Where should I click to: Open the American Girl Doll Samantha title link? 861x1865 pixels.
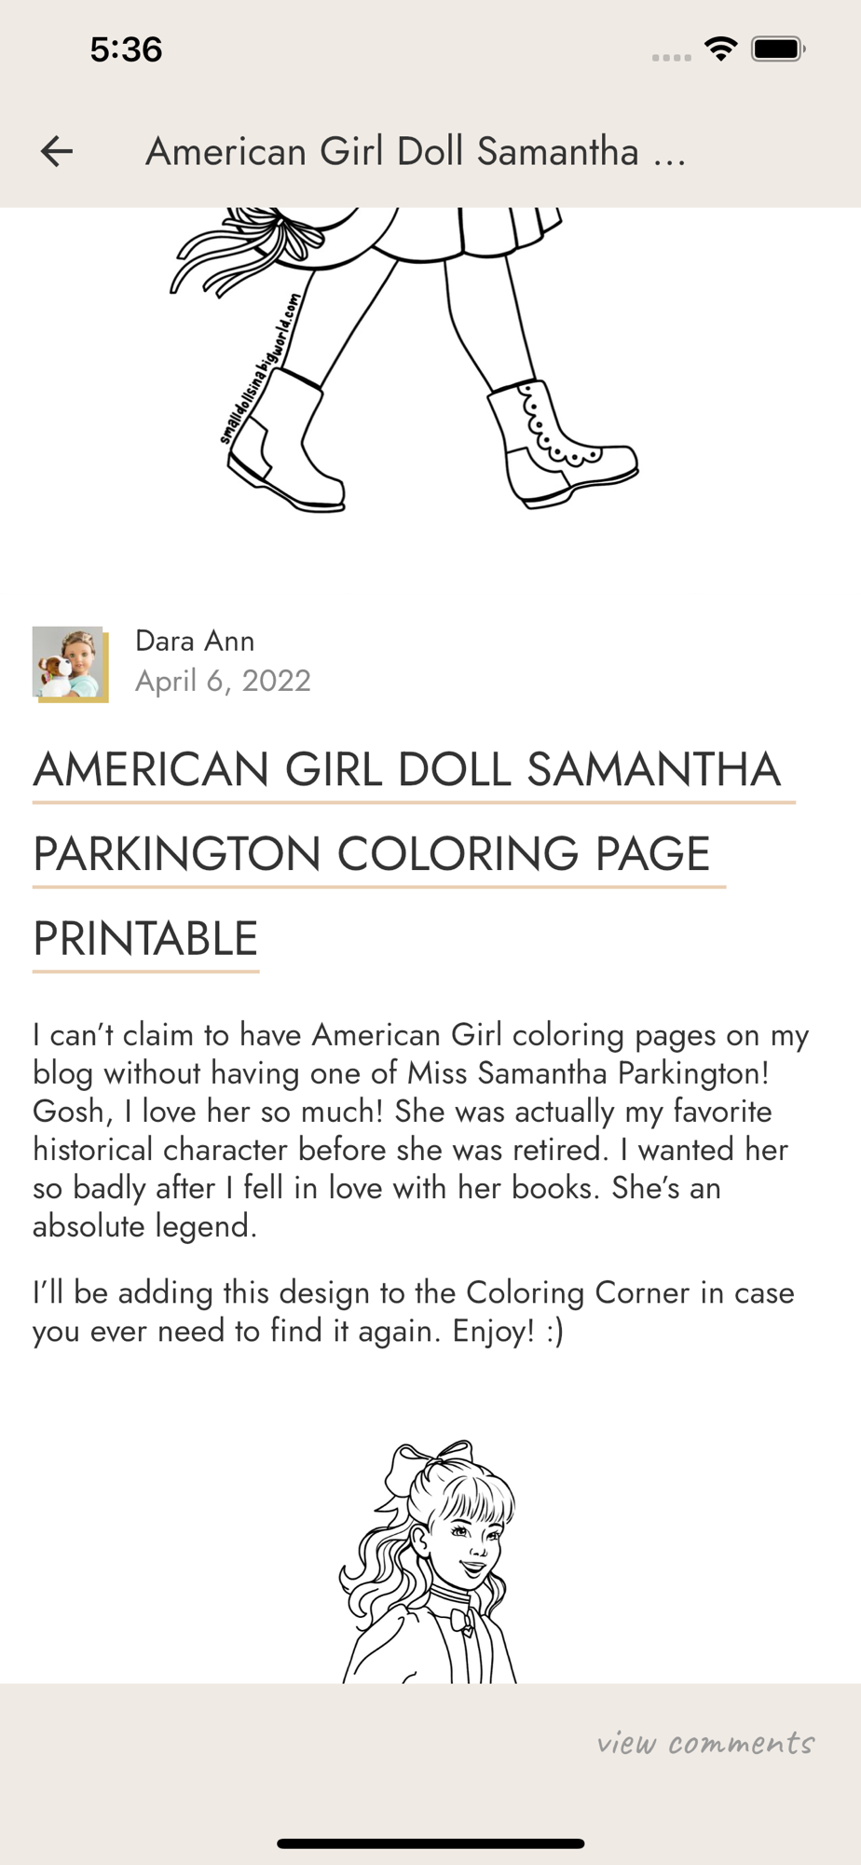tap(407, 770)
